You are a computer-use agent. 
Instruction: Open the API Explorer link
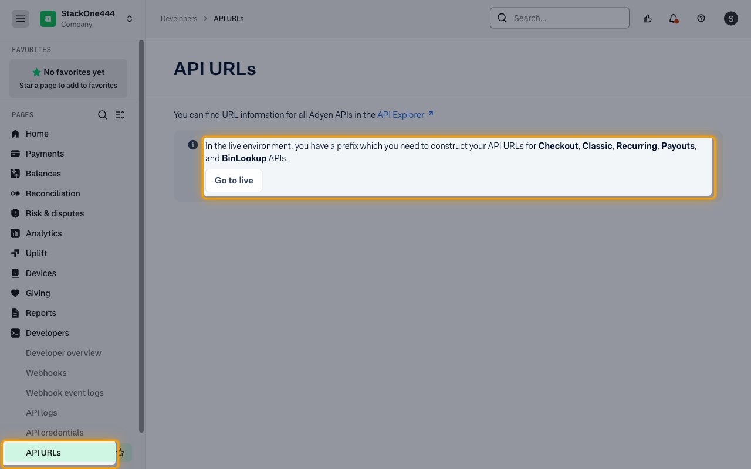401,115
